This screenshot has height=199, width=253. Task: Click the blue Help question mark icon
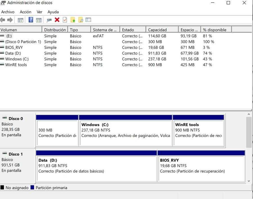(31, 20)
